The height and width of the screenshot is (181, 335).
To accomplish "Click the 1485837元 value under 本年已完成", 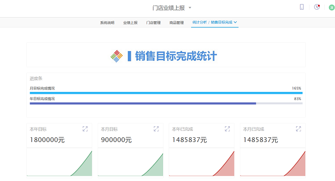I will click(190, 140).
